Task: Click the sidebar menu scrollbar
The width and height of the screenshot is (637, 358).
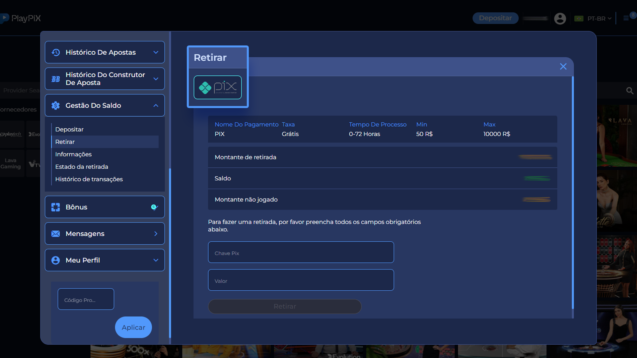Action: (170, 254)
